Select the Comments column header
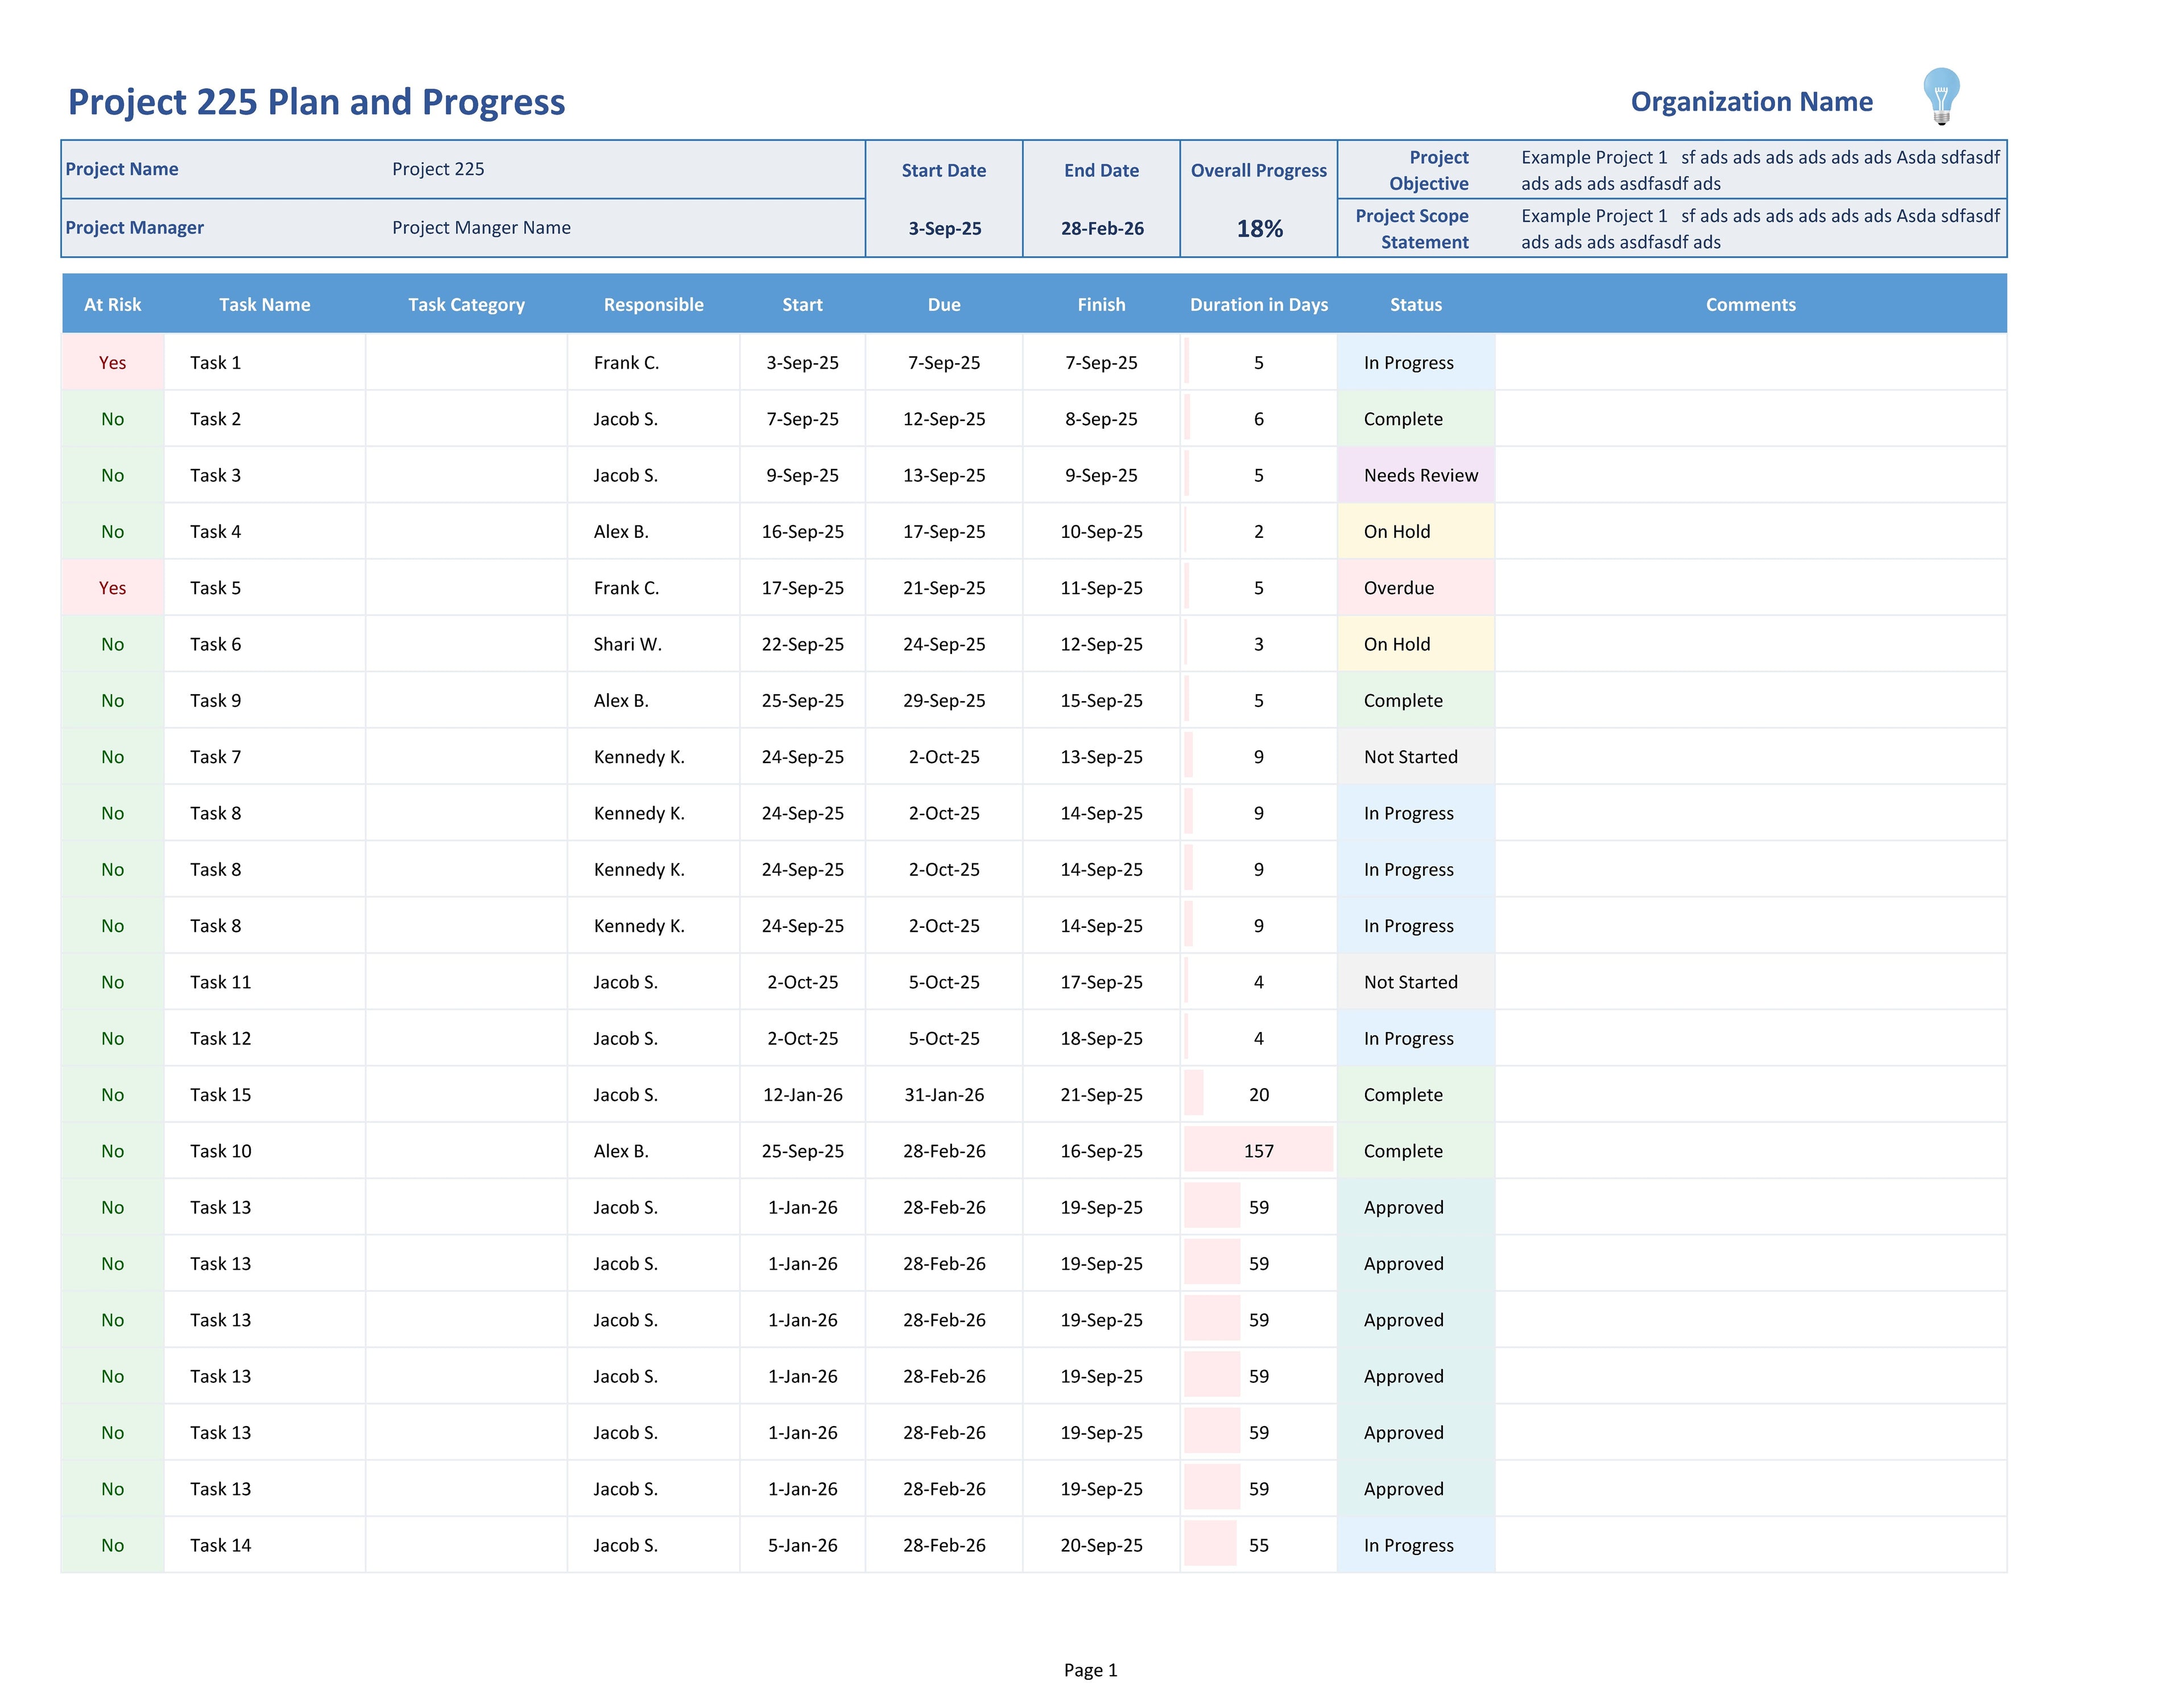 coord(1750,304)
